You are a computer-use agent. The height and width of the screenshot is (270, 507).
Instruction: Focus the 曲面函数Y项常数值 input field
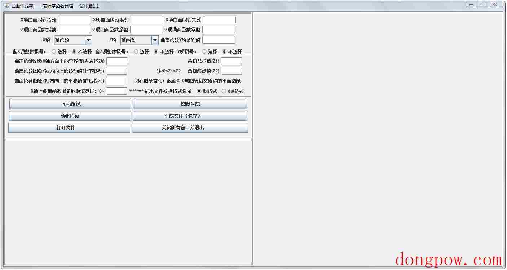[219, 40]
